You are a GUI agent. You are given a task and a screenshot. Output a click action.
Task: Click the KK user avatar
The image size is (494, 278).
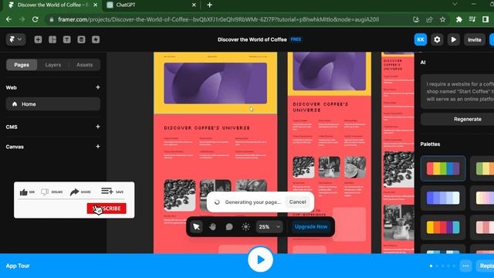pos(421,39)
